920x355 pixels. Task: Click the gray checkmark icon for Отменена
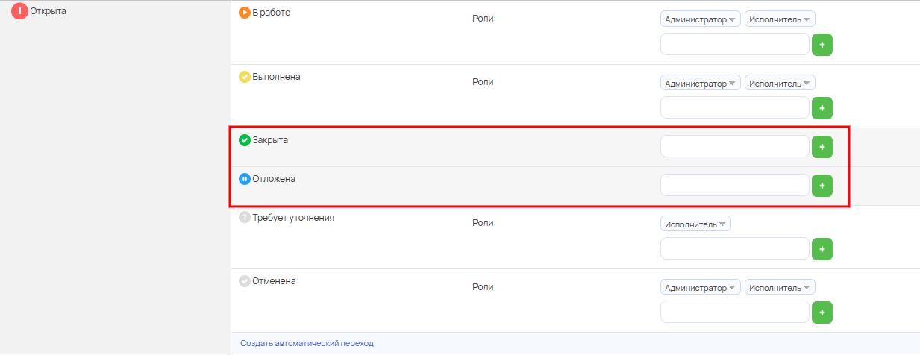(245, 281)
